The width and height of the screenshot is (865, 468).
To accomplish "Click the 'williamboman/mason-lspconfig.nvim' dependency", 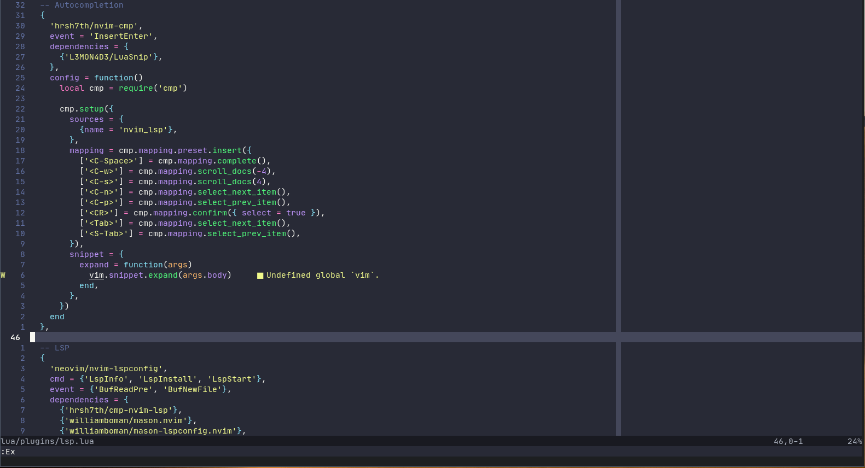I will [x=150, y=431].
